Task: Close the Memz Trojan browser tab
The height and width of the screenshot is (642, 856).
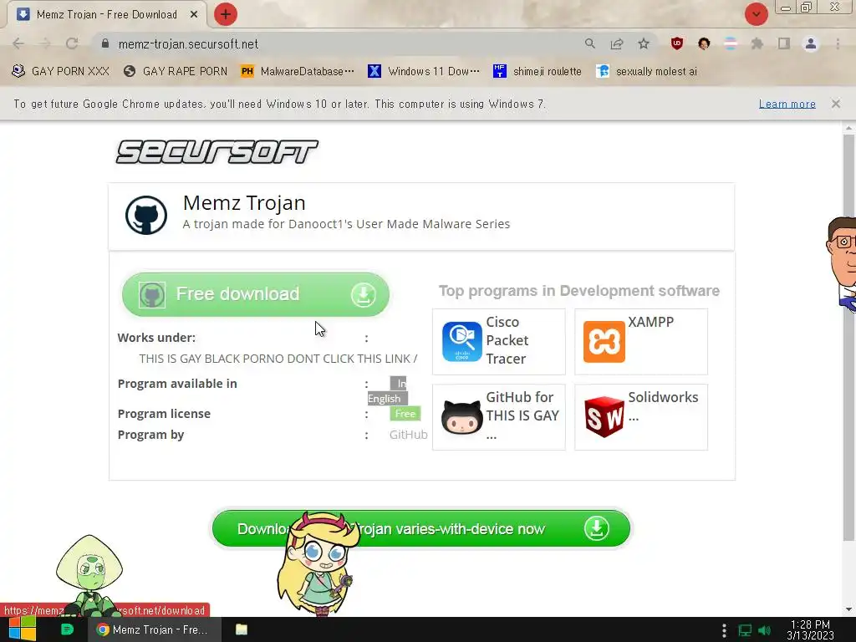Action: 194,14
